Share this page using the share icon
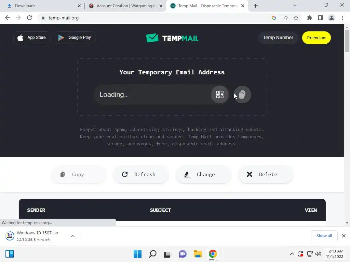Screen dimensions: 350x262 285,18
